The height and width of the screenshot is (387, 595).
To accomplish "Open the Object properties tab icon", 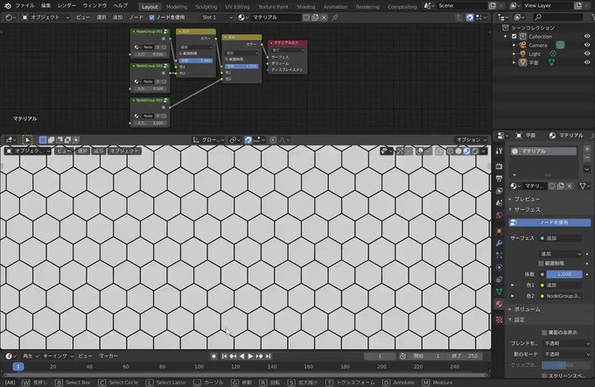I will pos(500,230).
